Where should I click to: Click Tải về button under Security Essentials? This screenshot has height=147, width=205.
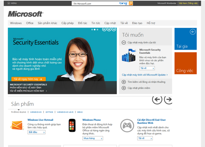(147, 68)
